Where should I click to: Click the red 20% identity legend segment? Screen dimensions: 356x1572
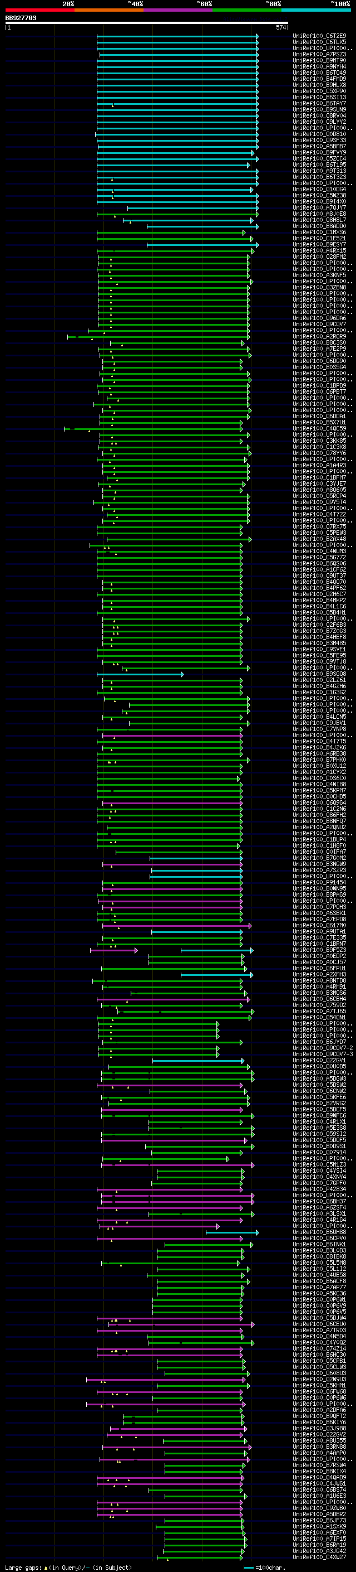point(39,10)
